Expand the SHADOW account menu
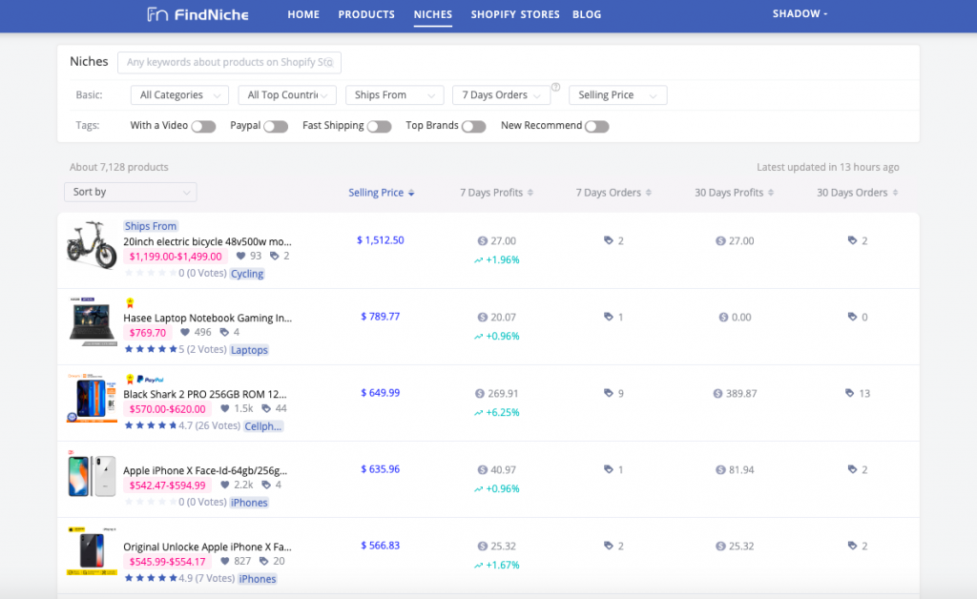 (x=800, y=13)
